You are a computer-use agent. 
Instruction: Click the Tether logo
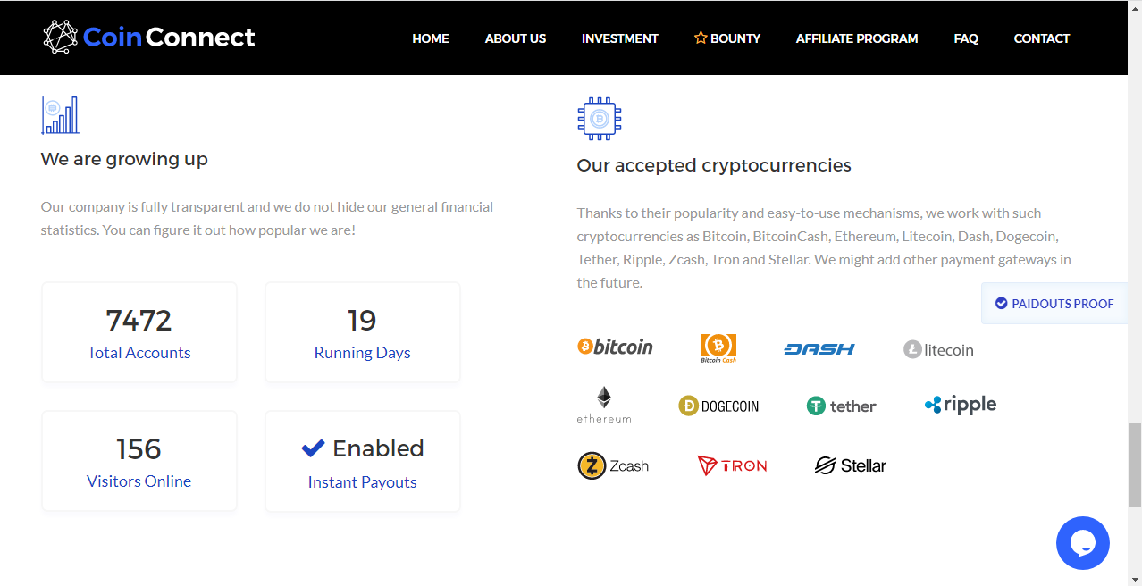click(x=841, y=406)
